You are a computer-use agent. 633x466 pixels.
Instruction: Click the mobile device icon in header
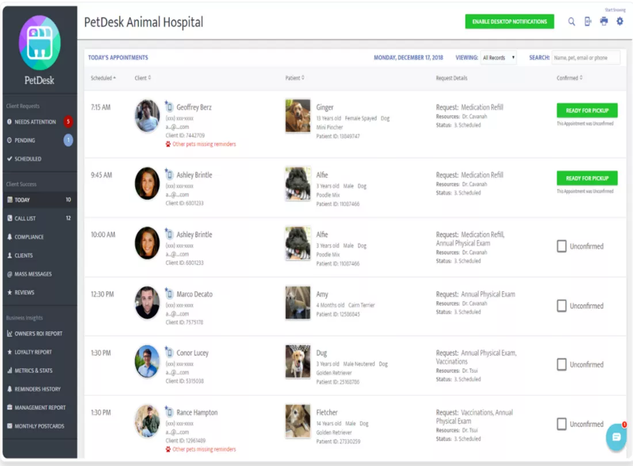pyautogui.click(x=588, y=22)
